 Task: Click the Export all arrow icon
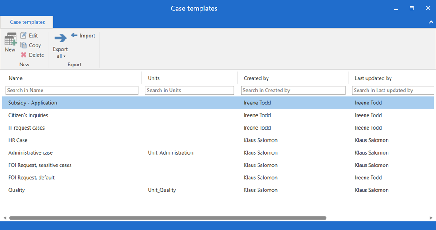pyautogui.click(x=60, y=38)
